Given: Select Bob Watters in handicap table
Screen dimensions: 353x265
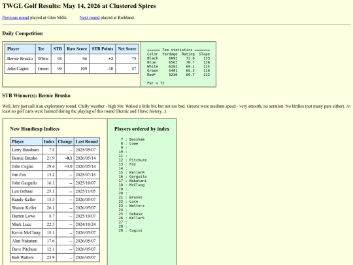Looking at the screenshot, I should click(x=26, y=258).
